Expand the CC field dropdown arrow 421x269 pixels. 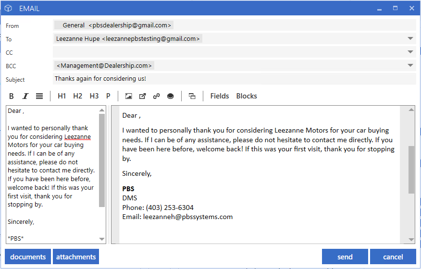(x=410, y=52)
